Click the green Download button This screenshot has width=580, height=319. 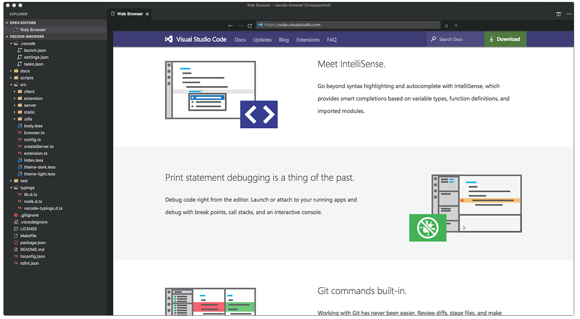505,39
